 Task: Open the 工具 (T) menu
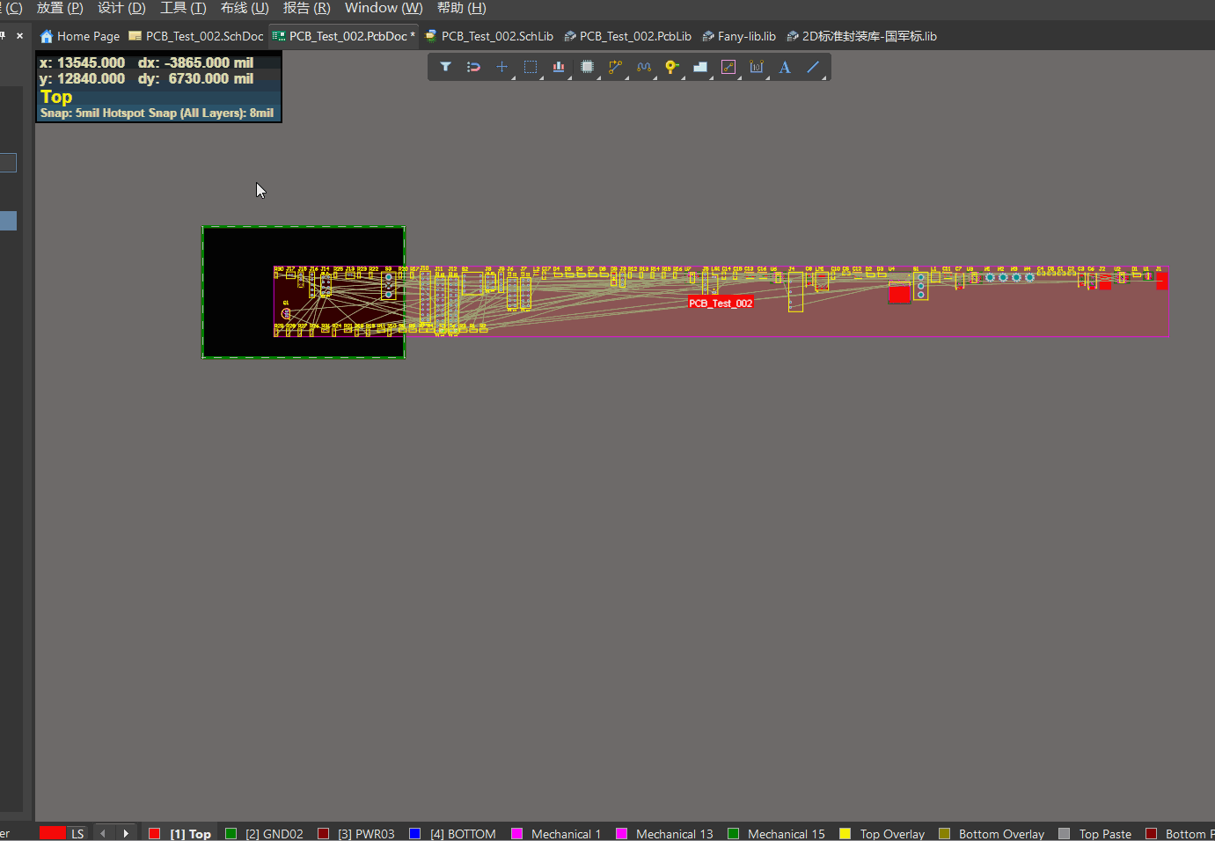click(183, 8)
